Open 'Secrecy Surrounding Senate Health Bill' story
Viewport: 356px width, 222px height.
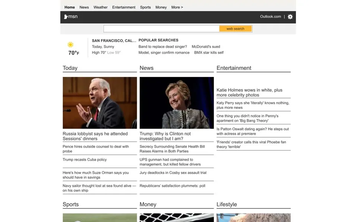pyautogui.click(x=172, y=149)
